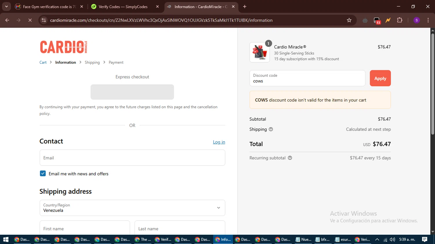
Task: Click the address bar URL
Action: pos(161,20)
